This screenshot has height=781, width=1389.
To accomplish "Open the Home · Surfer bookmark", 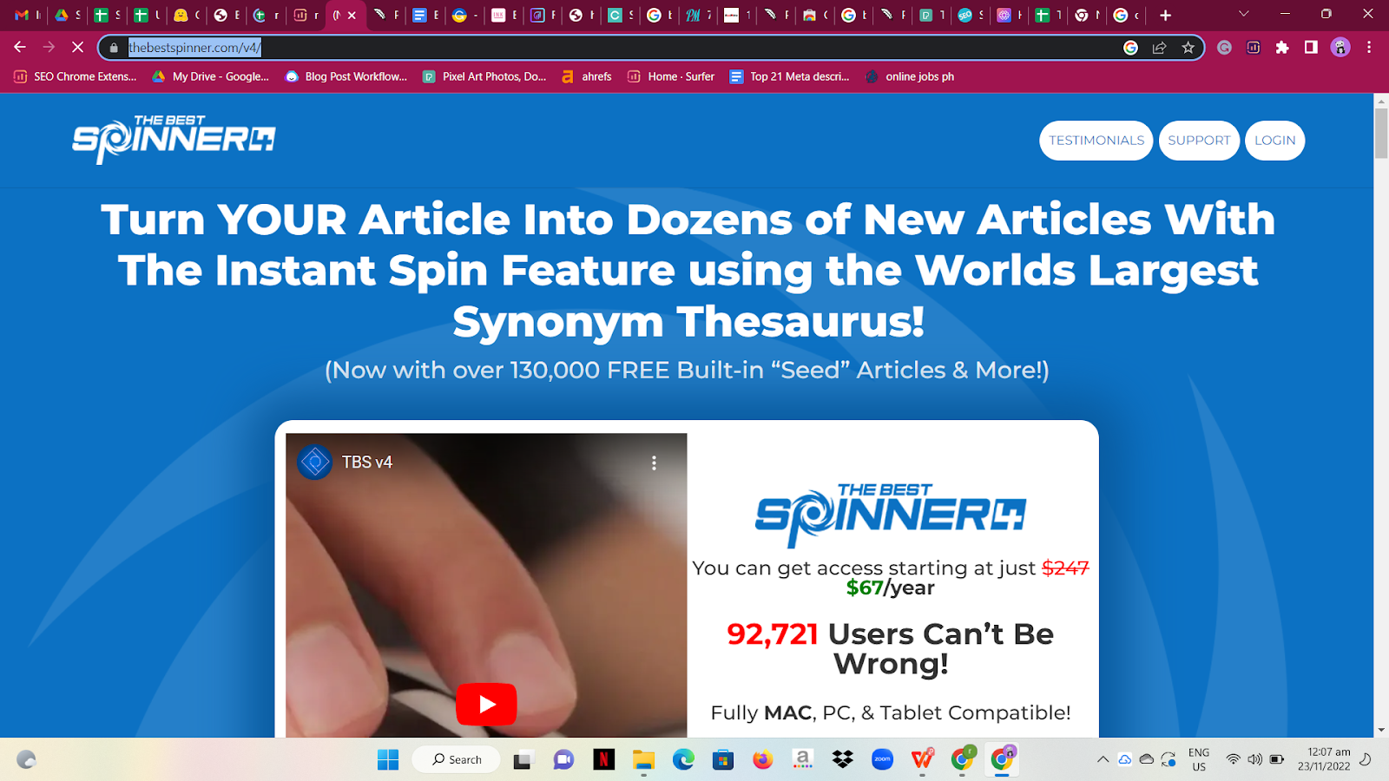I will point(671,76).
